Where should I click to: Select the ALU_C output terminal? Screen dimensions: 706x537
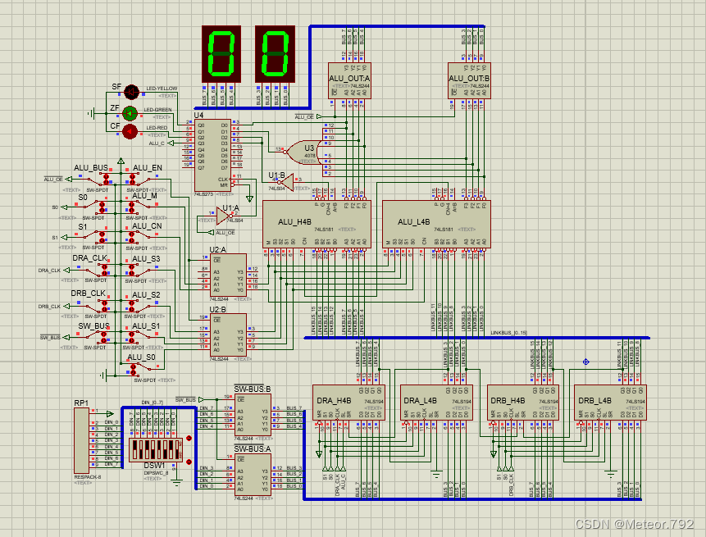click(x=171, y=143)
